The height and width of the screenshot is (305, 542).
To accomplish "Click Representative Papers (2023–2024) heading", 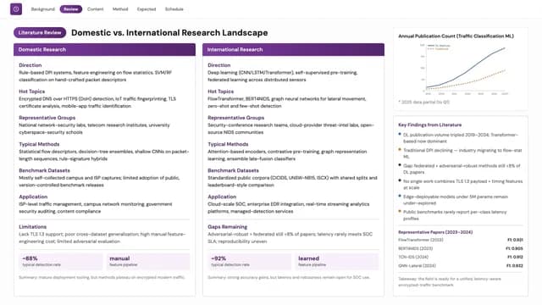I will [435, 232].
